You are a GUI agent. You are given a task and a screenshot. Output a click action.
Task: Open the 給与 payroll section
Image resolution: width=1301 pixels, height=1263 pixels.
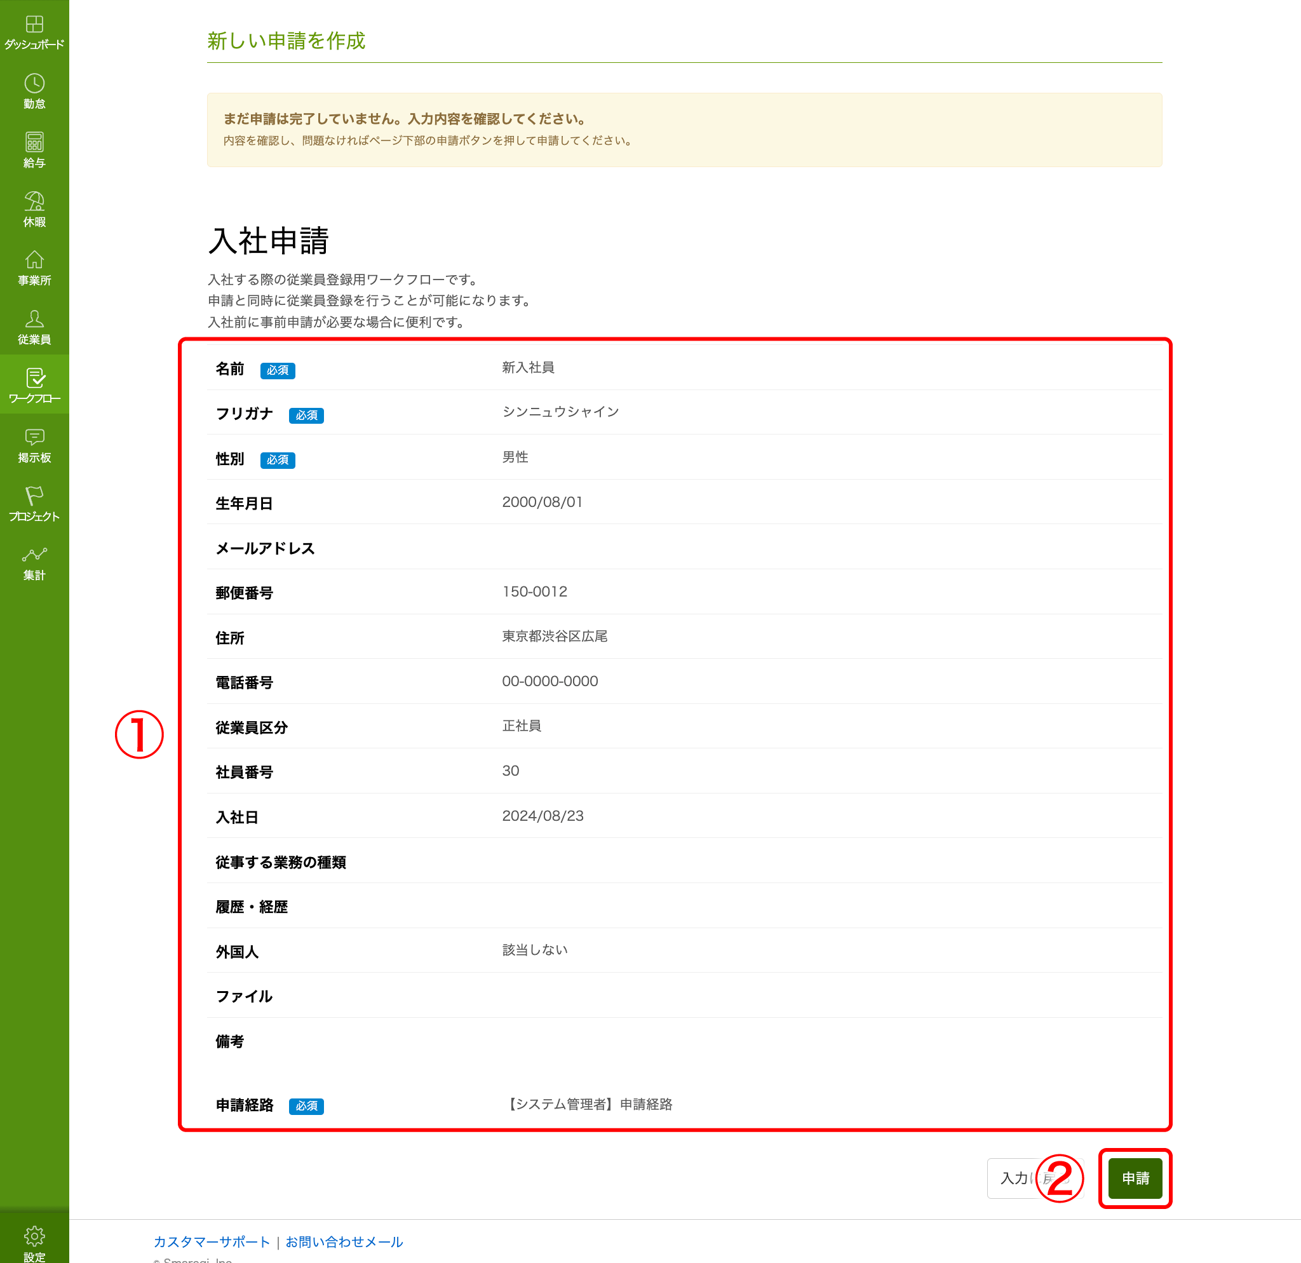coord(34,150)
